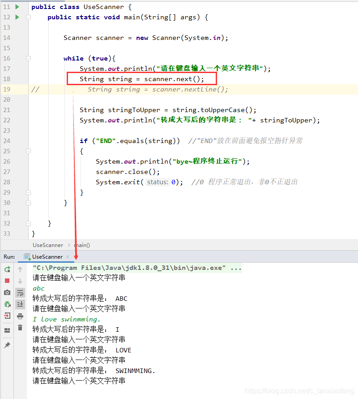This screenshot has width=358, height=399.
Task: Click the UseScanner breadcrumb
Action: click(48, 245)
